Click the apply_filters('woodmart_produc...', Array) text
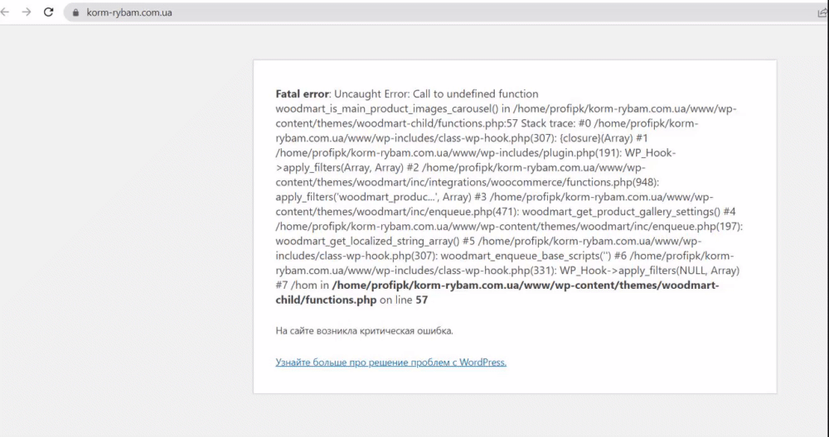The height and width of the screenshot is (437, 829). pyautogui.click(x=371, y=197)
